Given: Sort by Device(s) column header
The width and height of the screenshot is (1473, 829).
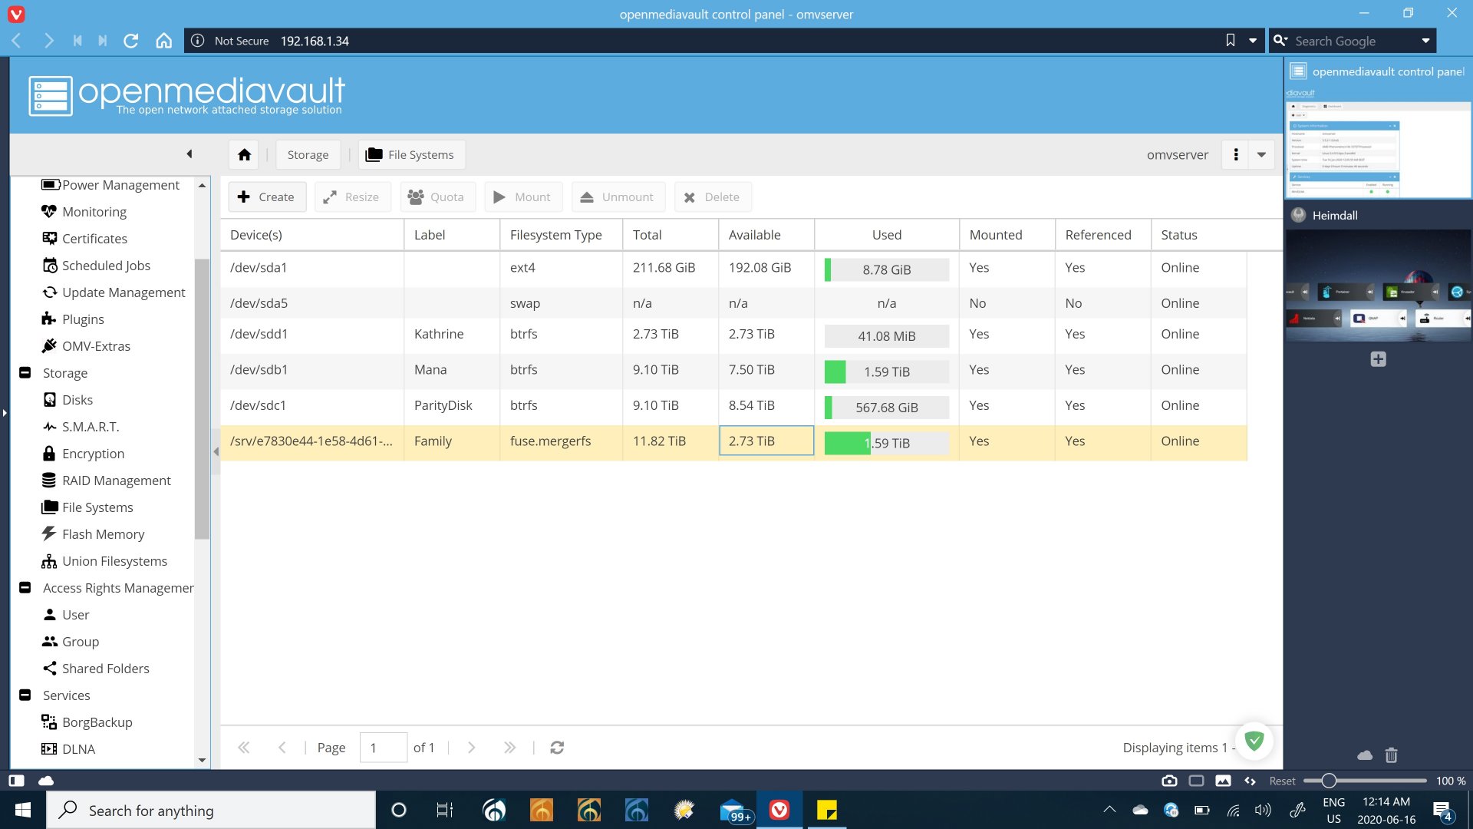Looking at the screenshot, I should point(311,235).
